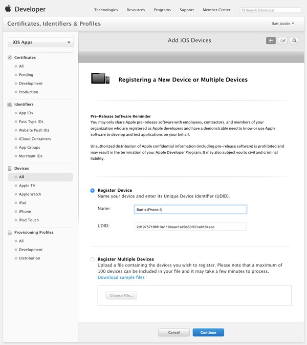Select iPhone under Devices
The width and height of the screenshot is (307, 345).
pyautogui.click(x=25, y=211)
